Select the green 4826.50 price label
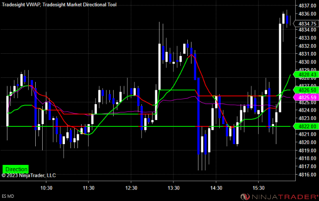 pos(306,90)
